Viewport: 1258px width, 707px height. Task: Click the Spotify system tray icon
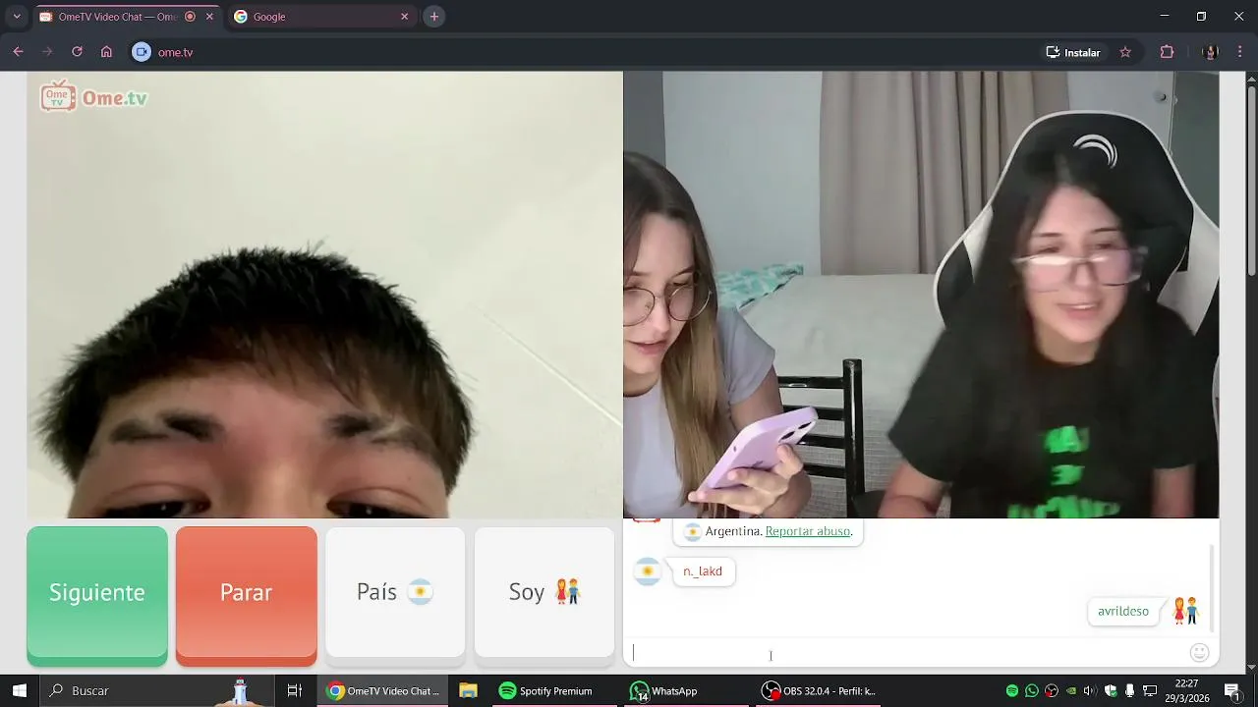pos(1012,691)
